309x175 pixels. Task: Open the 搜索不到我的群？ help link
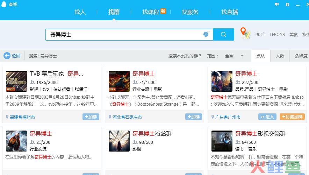pos(185,56)
